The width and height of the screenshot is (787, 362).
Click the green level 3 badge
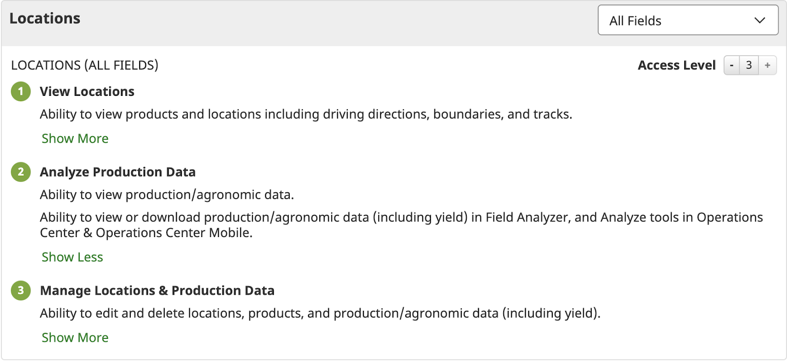[21, 290]
